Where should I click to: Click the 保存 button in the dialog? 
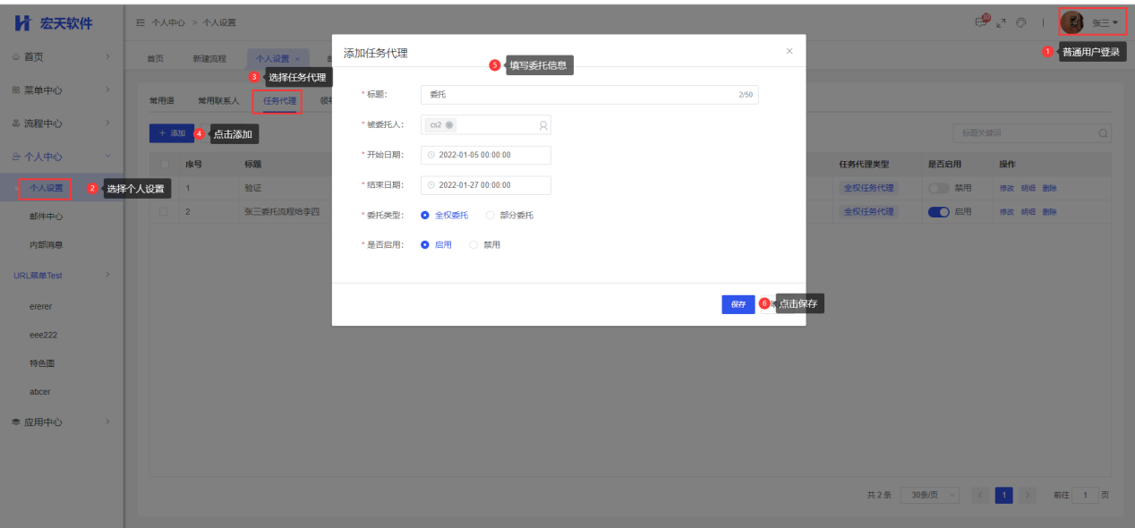point(738,304)
